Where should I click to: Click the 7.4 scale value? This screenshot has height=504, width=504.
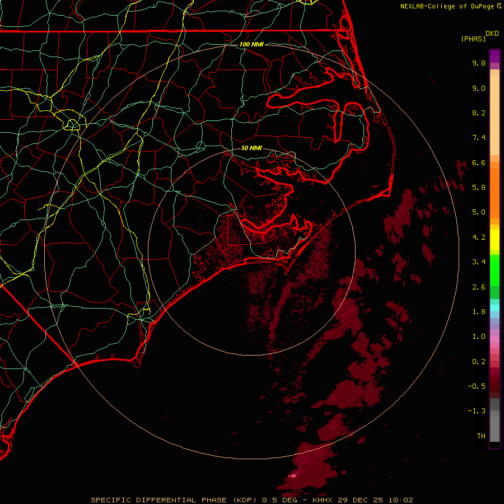[479, 138]
